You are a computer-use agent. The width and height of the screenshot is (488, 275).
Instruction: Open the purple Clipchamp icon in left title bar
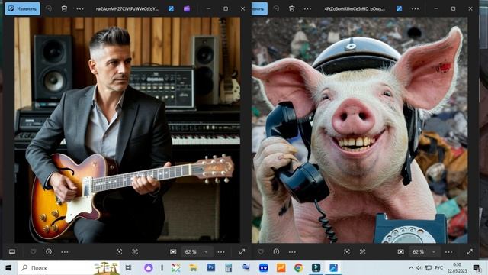pos(187,8)
